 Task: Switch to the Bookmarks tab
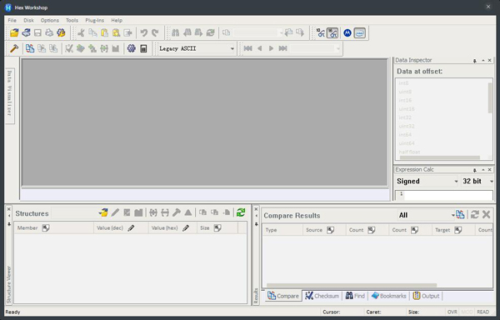coord(389,296)
